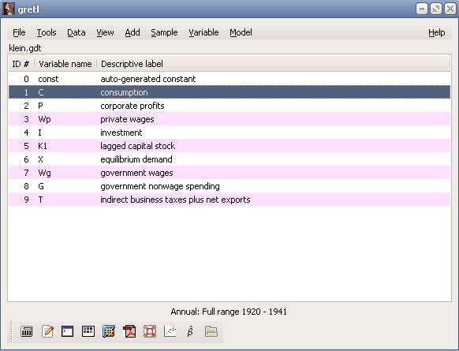The width and height of the screenshot is (459, 351).
Task: Open the datasets folder icon
Action: [211, 331]
